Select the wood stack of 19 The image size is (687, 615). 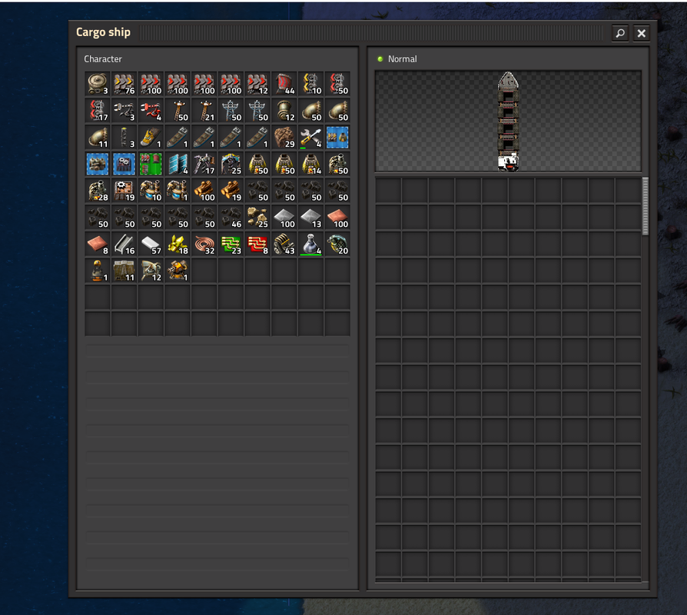tap(231, 191)
